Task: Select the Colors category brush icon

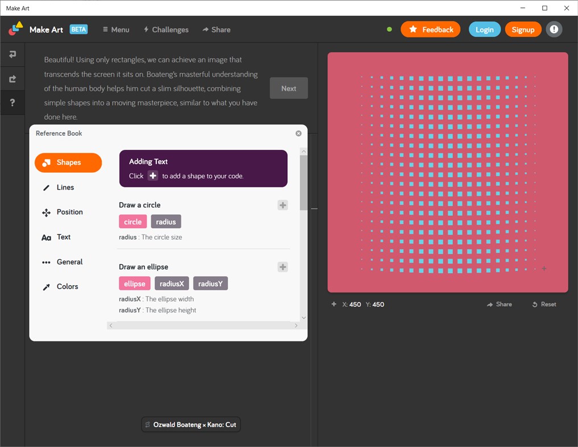Action: (x=47, y=286)
